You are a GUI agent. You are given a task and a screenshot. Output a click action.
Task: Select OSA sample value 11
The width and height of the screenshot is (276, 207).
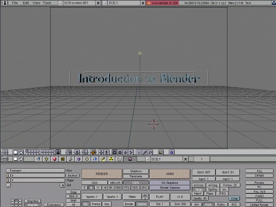click(98, 188)
